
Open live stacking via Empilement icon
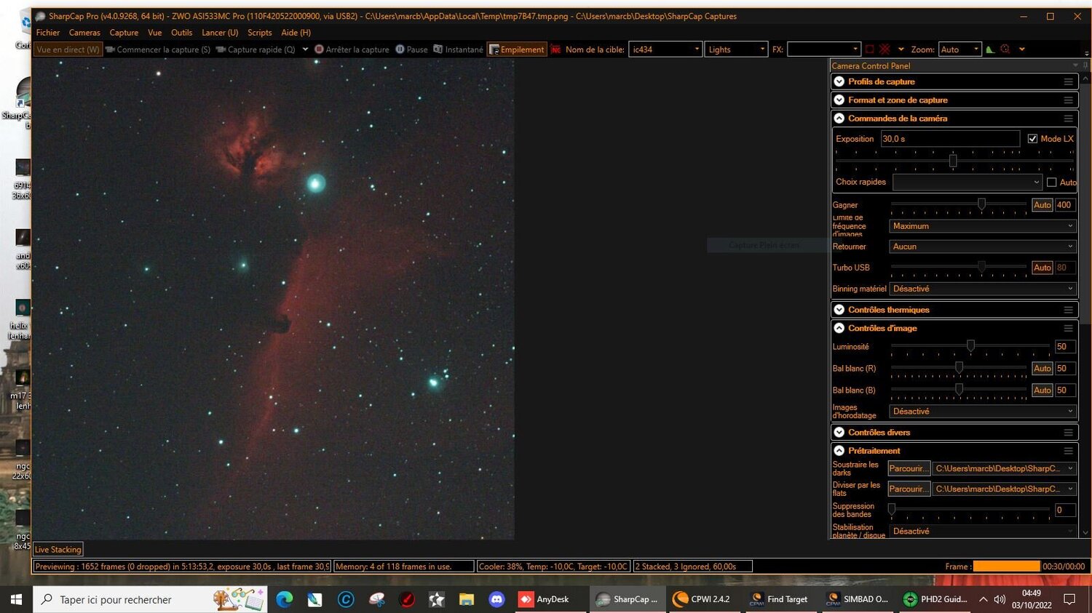495,49
